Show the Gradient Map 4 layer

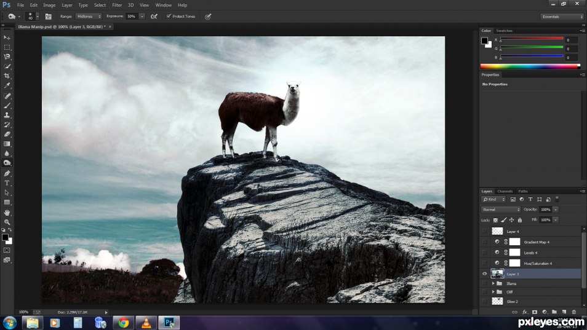[484, 242]
